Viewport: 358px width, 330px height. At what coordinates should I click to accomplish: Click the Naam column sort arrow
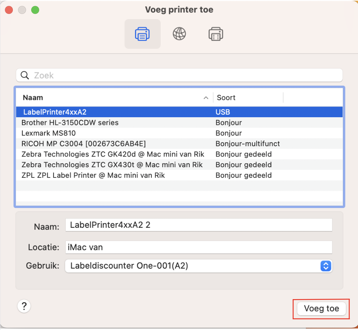coord(206,98)
